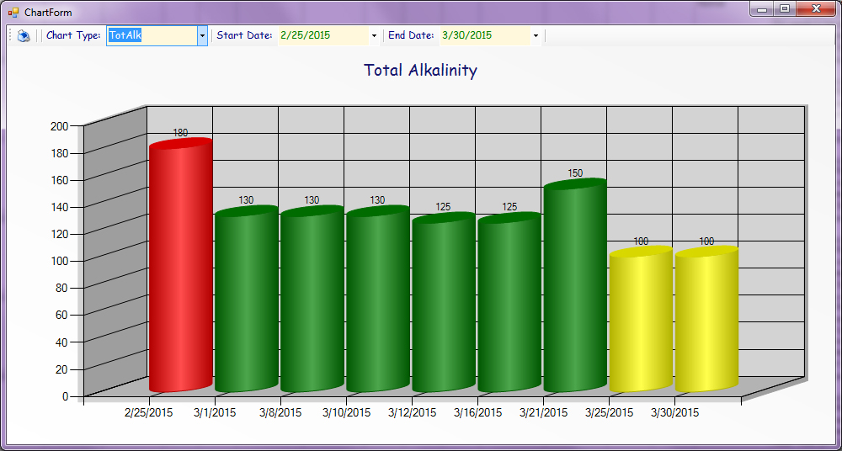Click the 3/16/2015 x-axis label
The height and width of the screenshot is (451, 842).
tap(478, 413)
